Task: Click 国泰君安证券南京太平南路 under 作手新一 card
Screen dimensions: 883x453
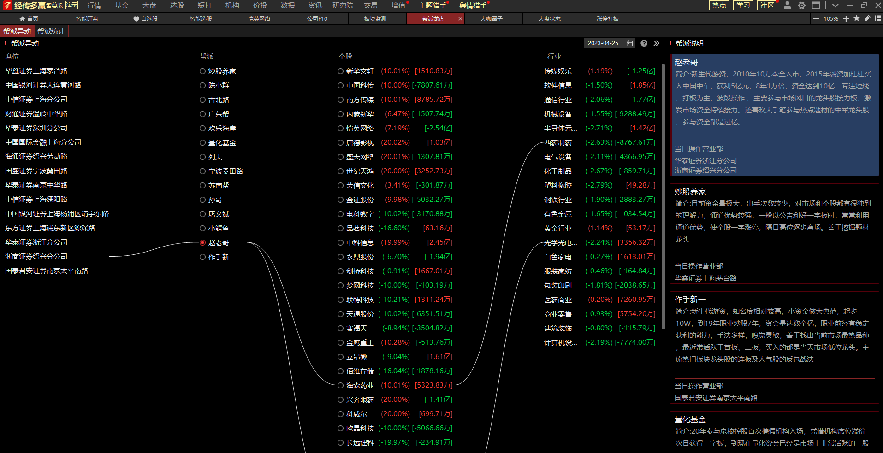Action: [716, 398]
